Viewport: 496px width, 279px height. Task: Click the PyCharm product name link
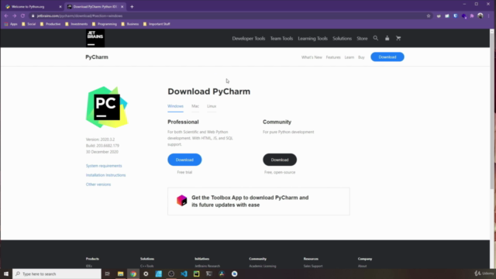point(97,57)
